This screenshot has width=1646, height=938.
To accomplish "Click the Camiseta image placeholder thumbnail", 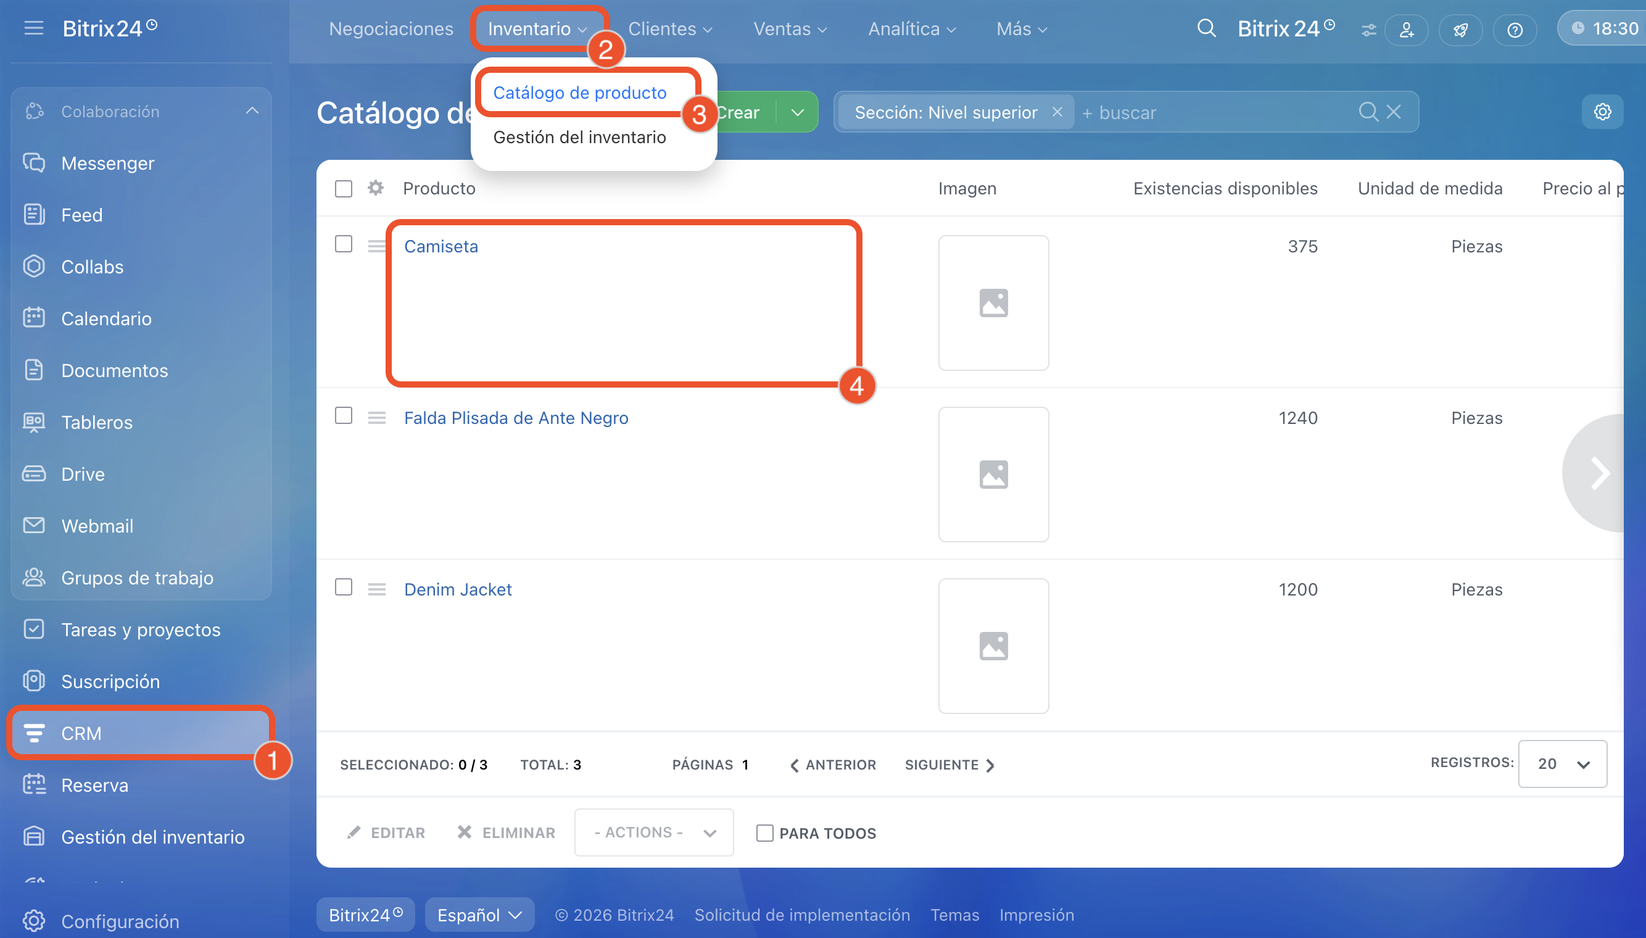I will coord(993,303).
